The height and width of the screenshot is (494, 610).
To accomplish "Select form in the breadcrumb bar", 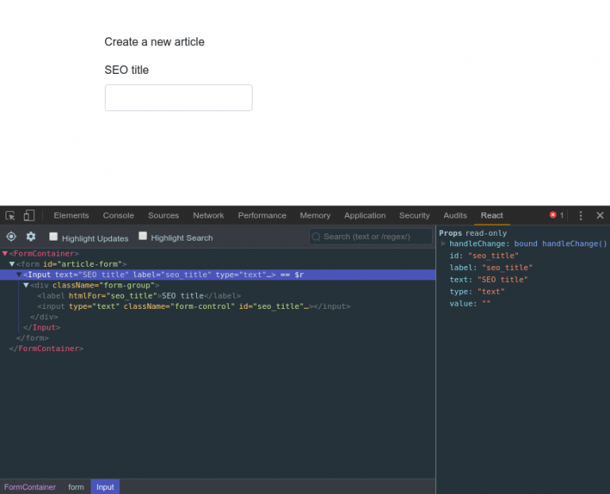I will coord(76,487).
